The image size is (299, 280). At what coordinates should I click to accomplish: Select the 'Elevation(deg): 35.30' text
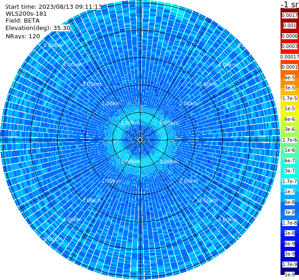38,28
